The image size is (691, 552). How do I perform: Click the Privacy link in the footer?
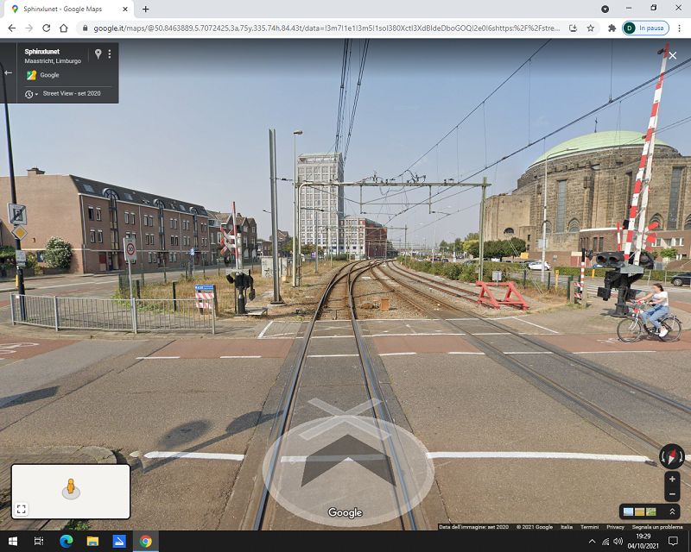coord(615,526)
